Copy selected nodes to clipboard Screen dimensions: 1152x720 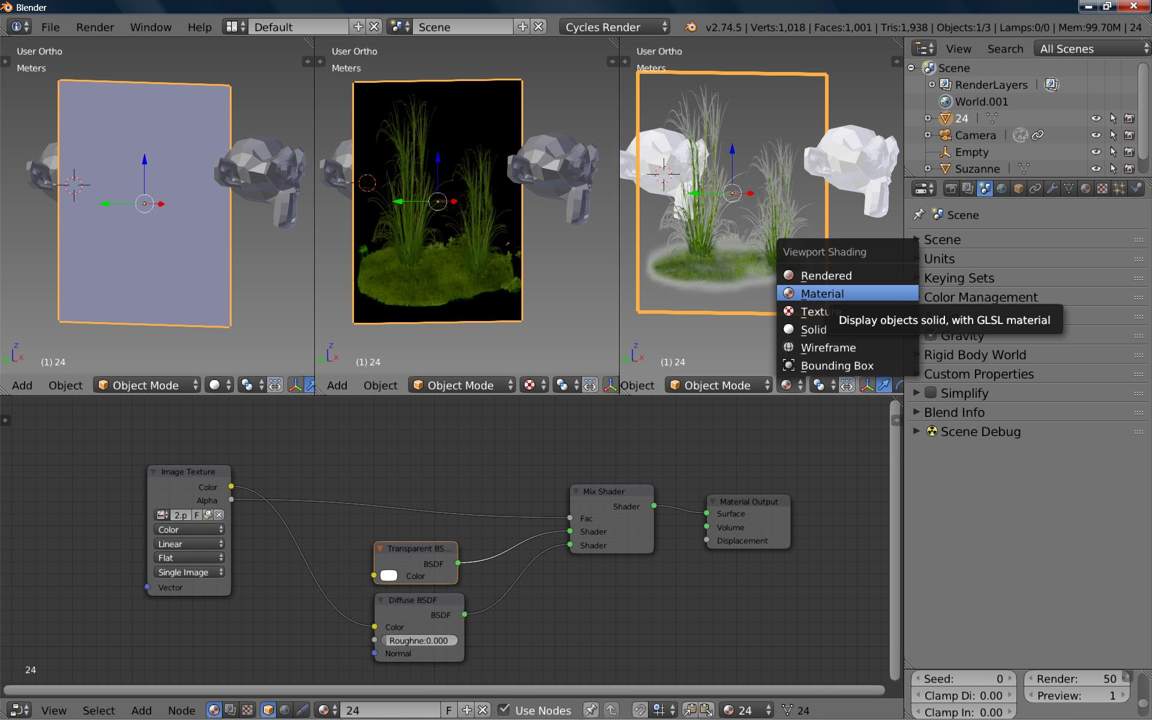(689, 710)
